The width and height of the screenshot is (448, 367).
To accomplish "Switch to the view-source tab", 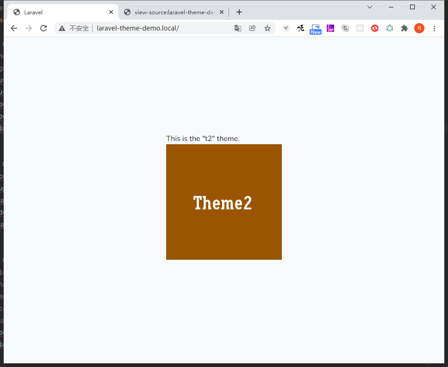I will coord(174,12).
